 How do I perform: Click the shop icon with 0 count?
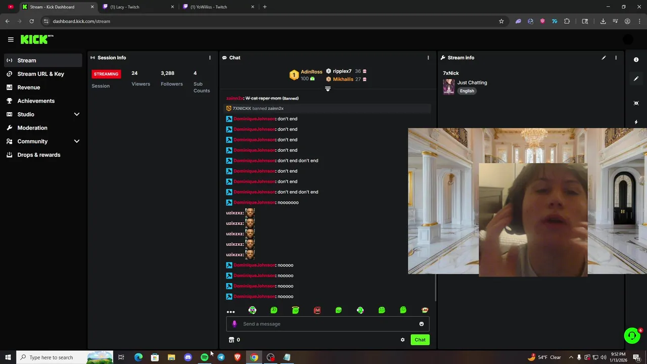(x=234, y=340)
